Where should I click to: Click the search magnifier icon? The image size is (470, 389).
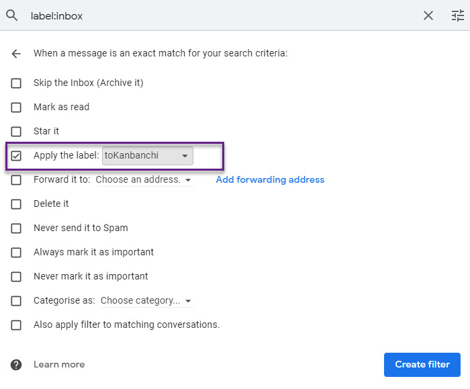[x=12, y=15]
